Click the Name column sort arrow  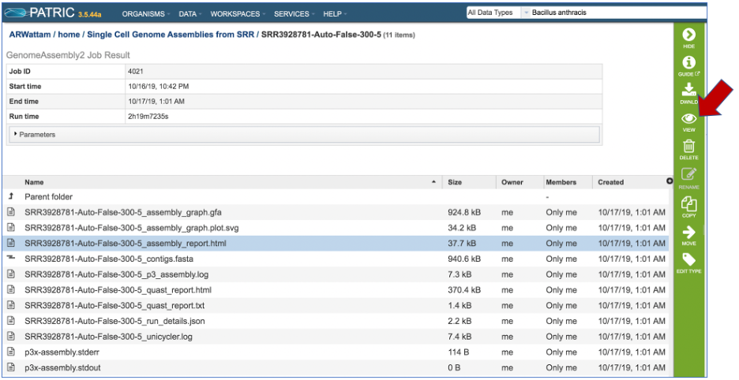click(433, 182)
